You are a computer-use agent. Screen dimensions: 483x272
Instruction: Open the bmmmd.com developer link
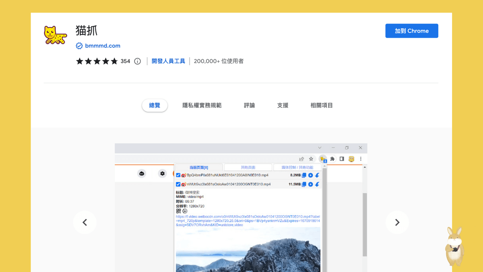tap(103, 46)
